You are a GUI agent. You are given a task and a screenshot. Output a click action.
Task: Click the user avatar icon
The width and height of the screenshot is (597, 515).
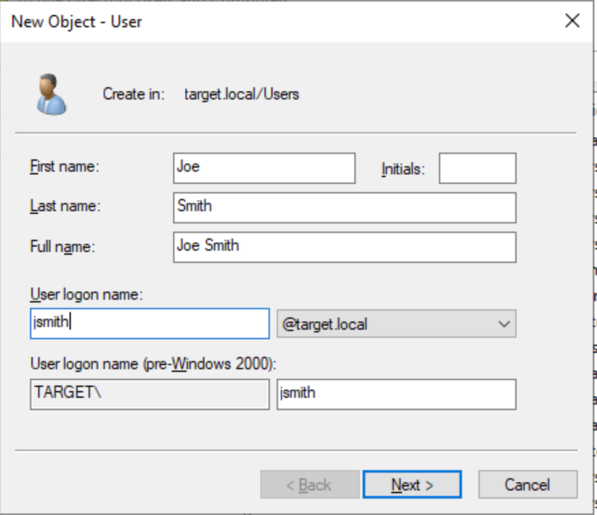(x=51, y=94)
